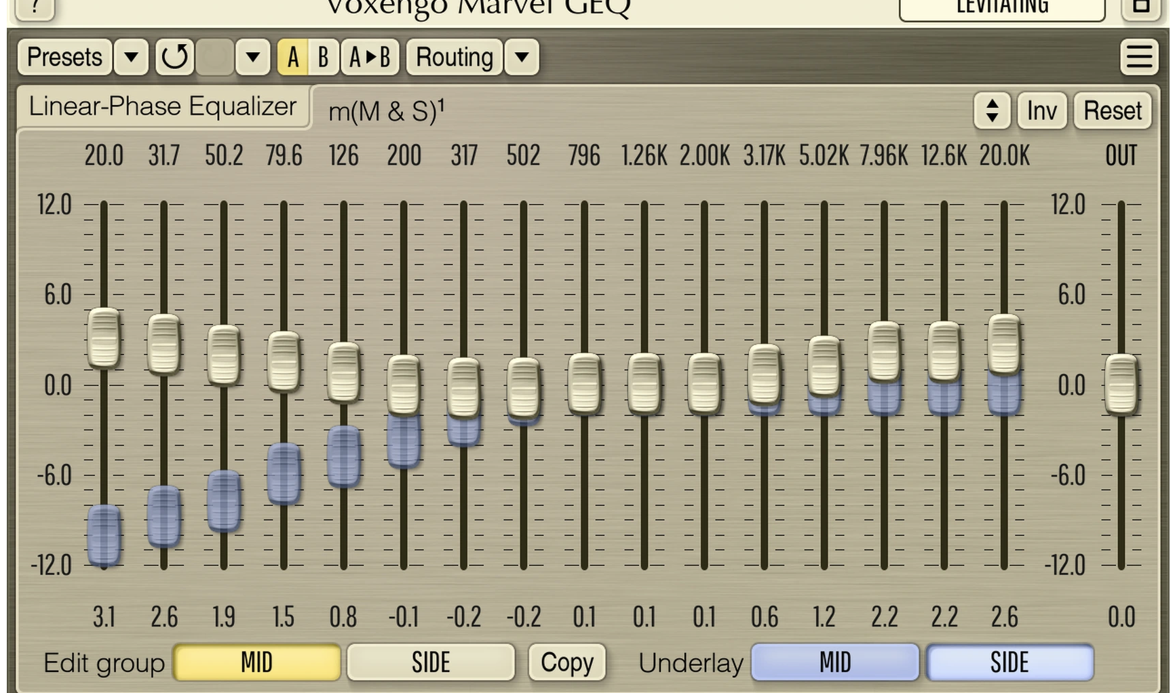Click the 126 Hz band slider knob
Screen dimensions: 1175x693
(x=343, y=372)
